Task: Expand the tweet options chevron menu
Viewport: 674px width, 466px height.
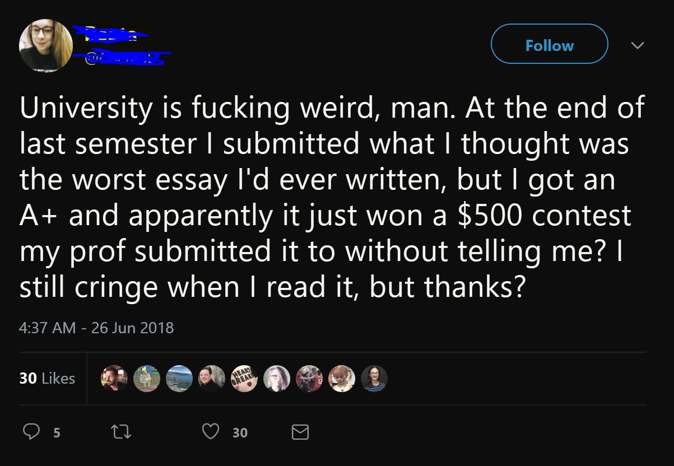Action: (637, 45)
